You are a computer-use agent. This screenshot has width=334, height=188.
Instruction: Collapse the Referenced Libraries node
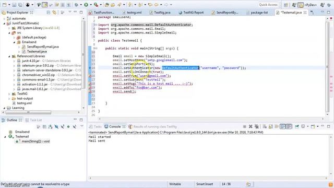[9, 56]
